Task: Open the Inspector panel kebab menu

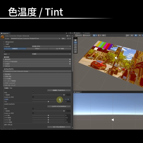Action: pos(68,33)
